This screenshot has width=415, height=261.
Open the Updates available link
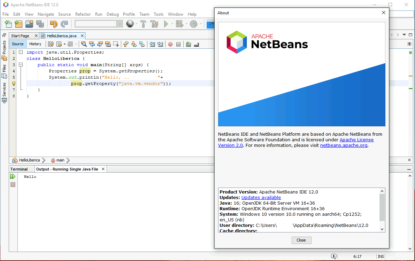coord(261,197)
